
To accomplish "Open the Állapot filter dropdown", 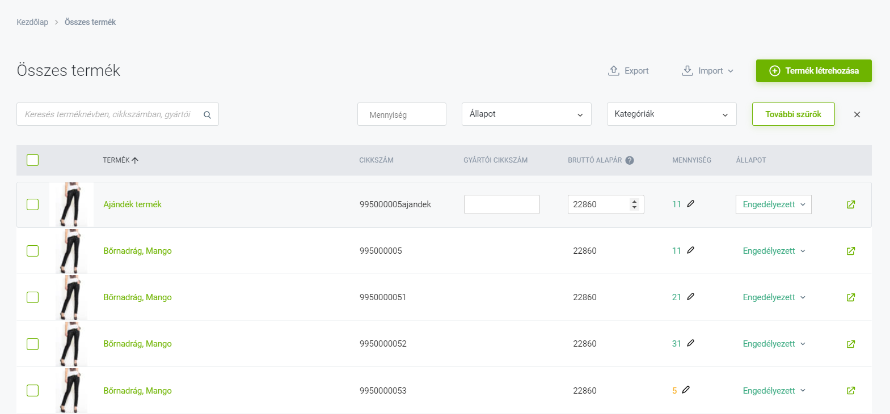I will click(526, 114).
